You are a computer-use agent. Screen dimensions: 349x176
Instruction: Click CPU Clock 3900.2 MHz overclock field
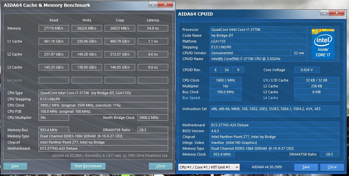click(x=103, y=105)
